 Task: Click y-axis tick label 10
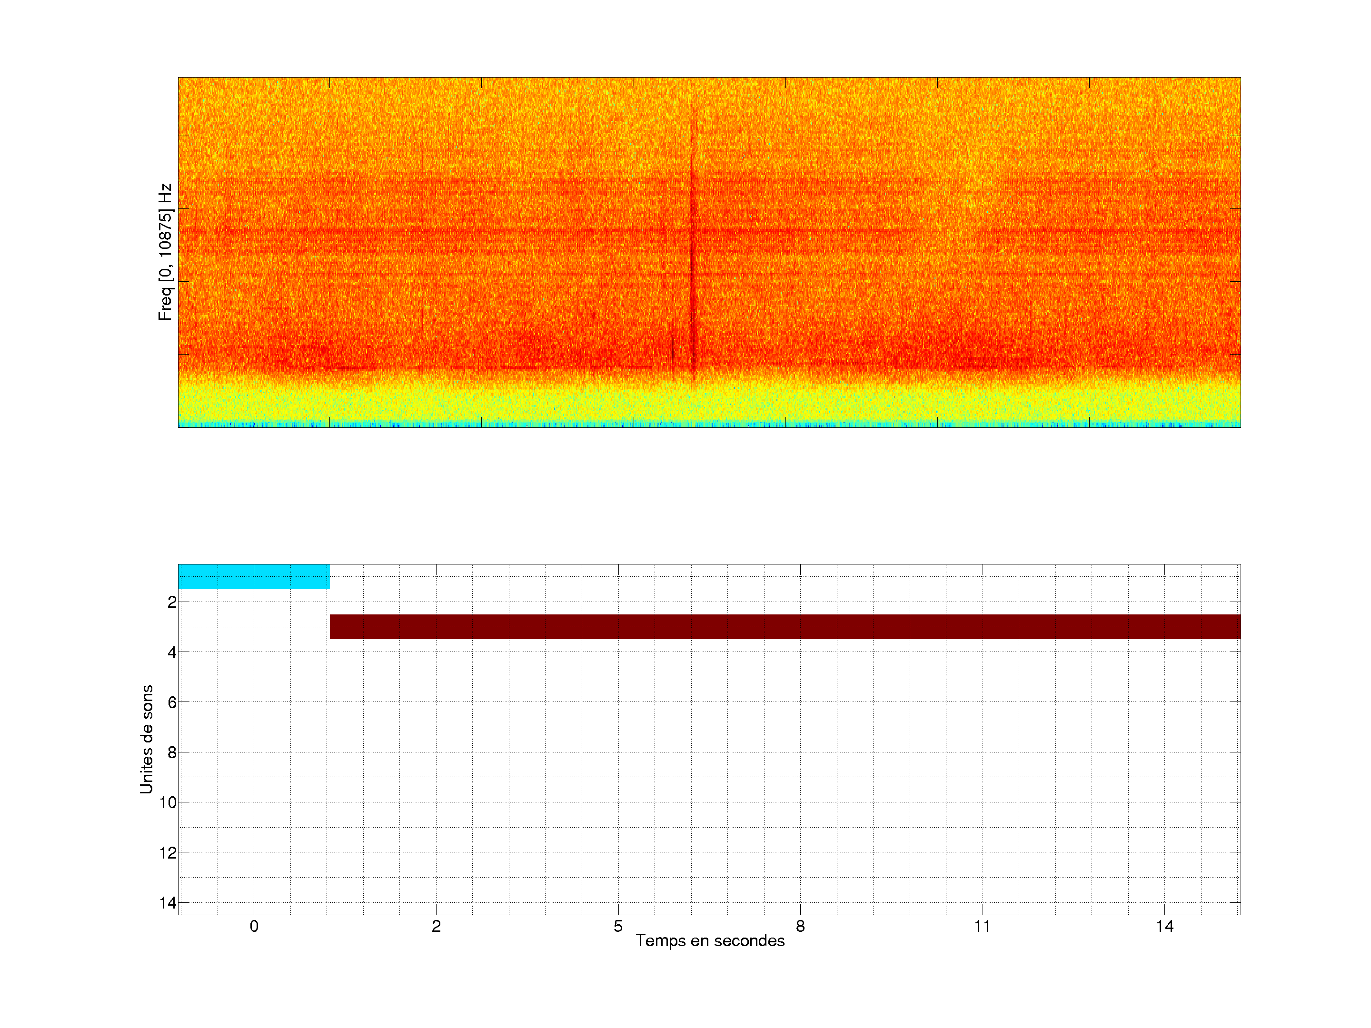(x=168, y=802)
